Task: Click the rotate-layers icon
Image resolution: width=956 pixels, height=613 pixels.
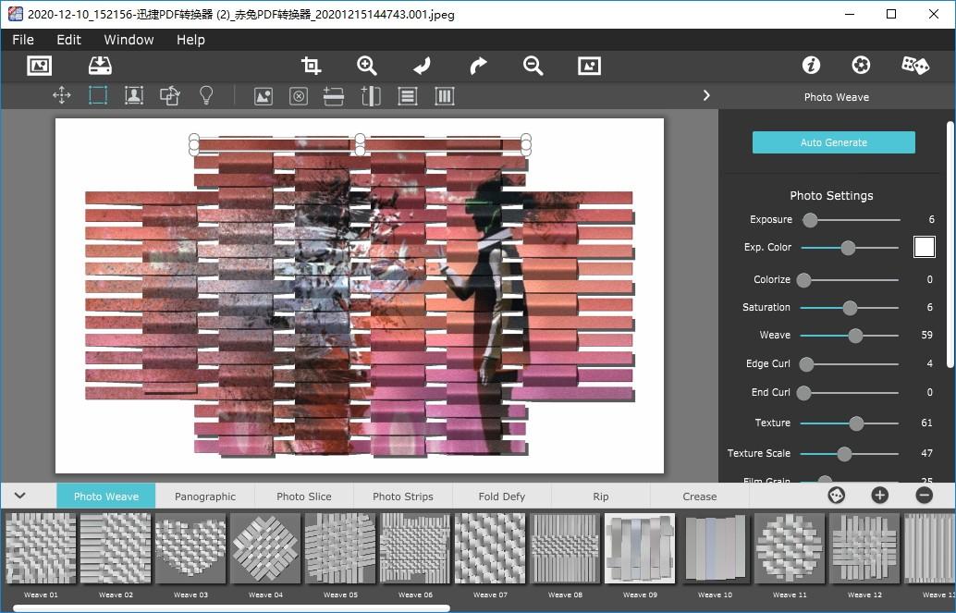Action: 170,96
